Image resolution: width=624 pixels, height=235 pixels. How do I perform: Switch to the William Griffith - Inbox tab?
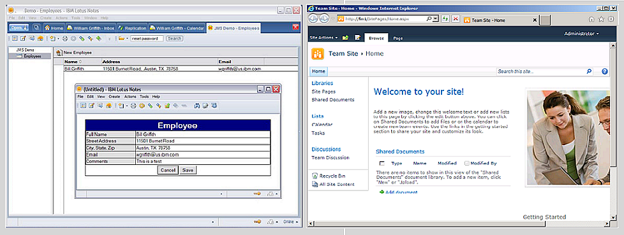(x=91, y=28)
